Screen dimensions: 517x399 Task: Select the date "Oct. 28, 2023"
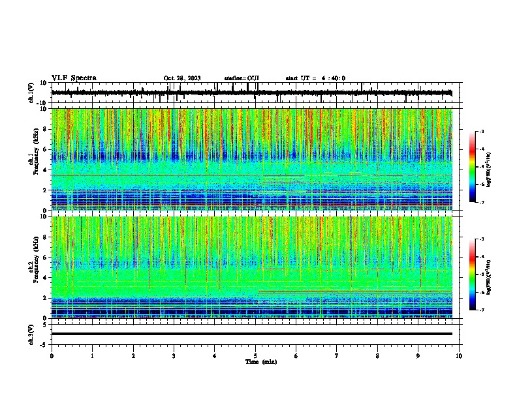coord(182,78)
